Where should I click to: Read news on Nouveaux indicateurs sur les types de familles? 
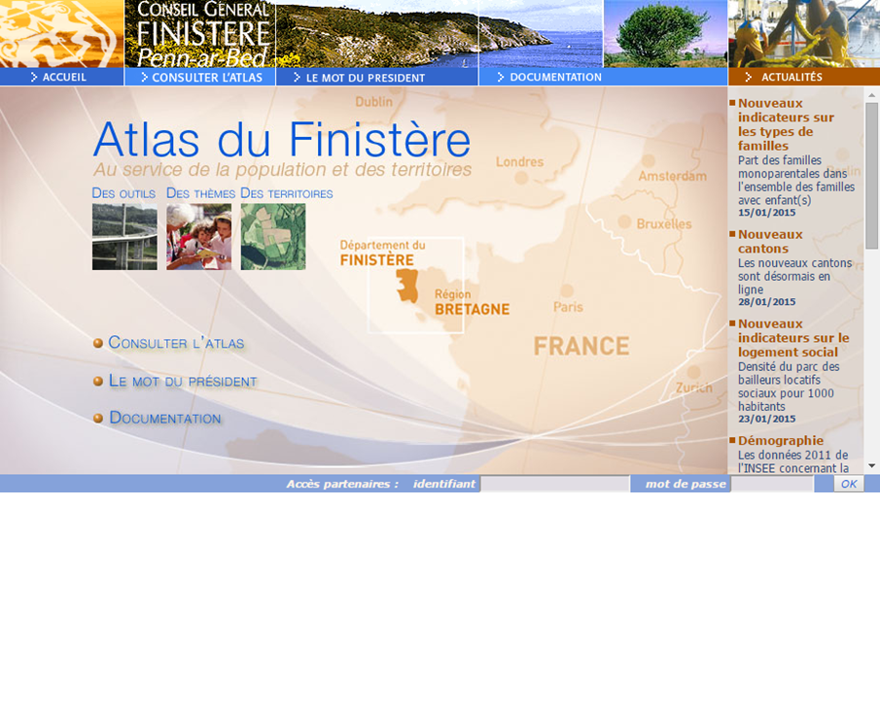[786, 124]
